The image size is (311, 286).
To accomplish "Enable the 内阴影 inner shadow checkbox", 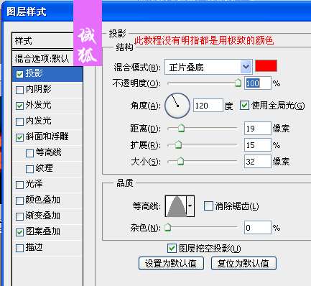I will coord(19,90).
